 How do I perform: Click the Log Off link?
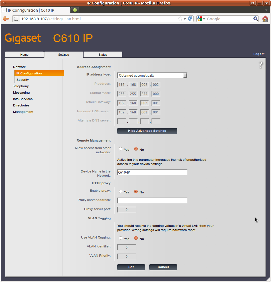259,54
